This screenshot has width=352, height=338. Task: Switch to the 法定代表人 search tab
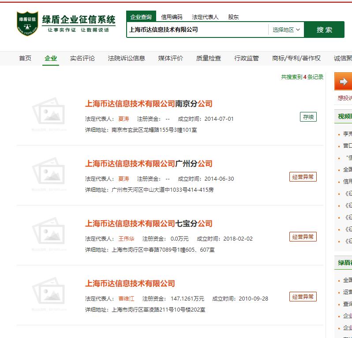click(205, 17)
